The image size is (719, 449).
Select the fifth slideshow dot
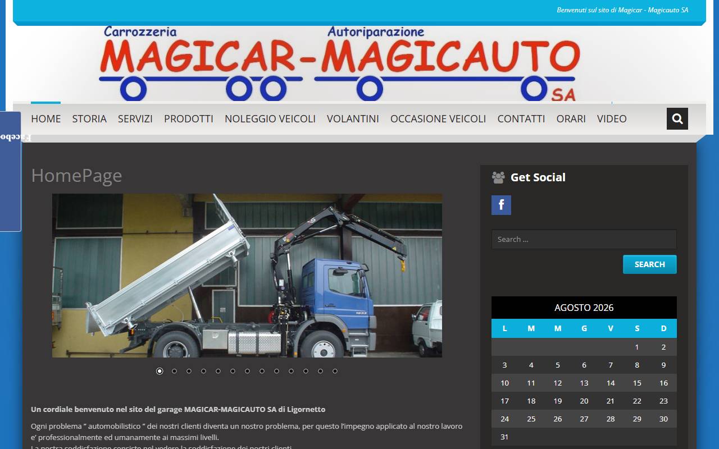tap(218, 371)
